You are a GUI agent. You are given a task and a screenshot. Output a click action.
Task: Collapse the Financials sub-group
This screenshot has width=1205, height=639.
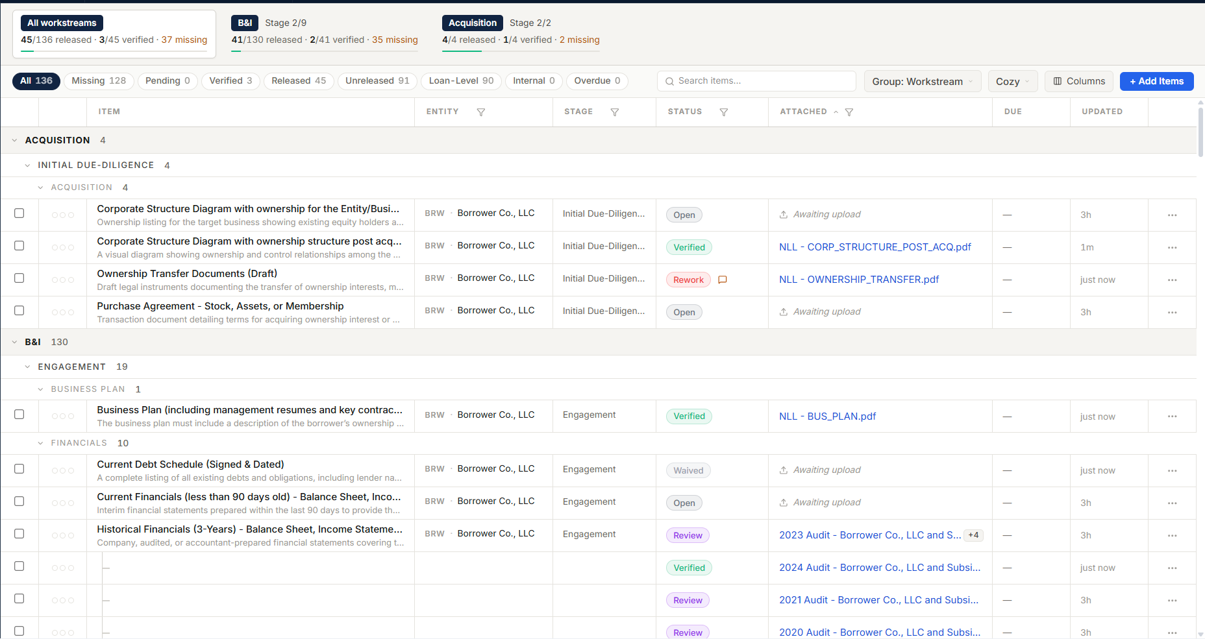pyautogui.click(x=40, y=443)
